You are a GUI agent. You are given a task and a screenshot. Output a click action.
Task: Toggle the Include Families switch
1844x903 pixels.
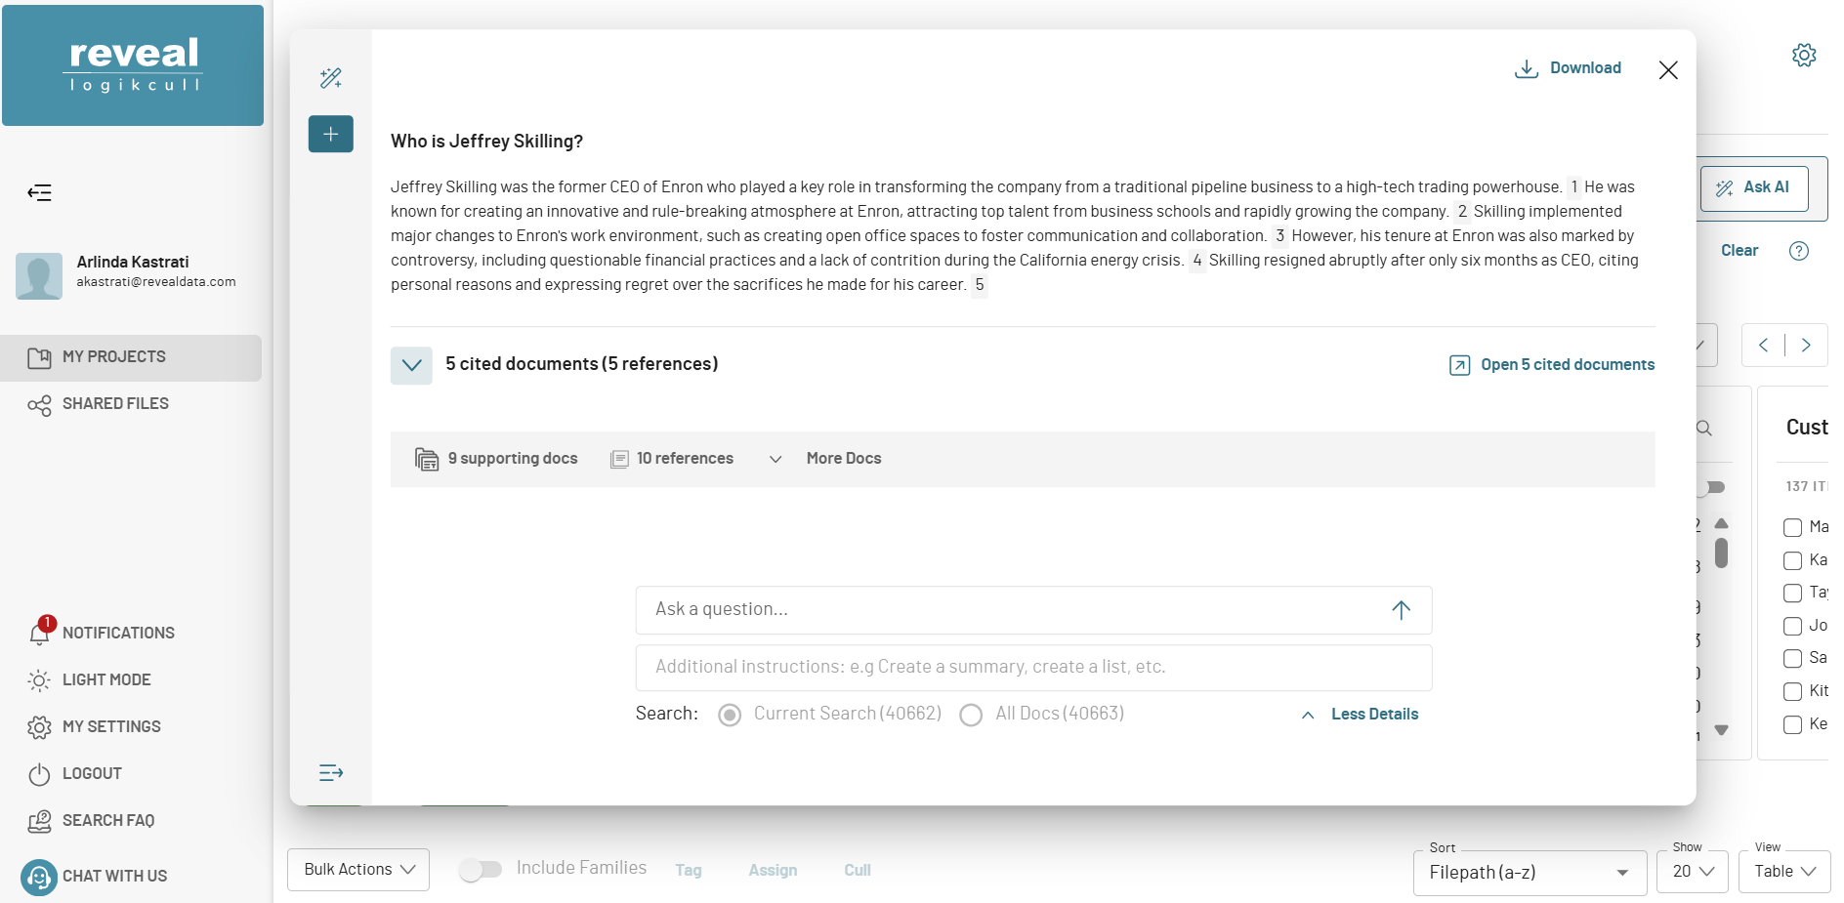point(481,869)
